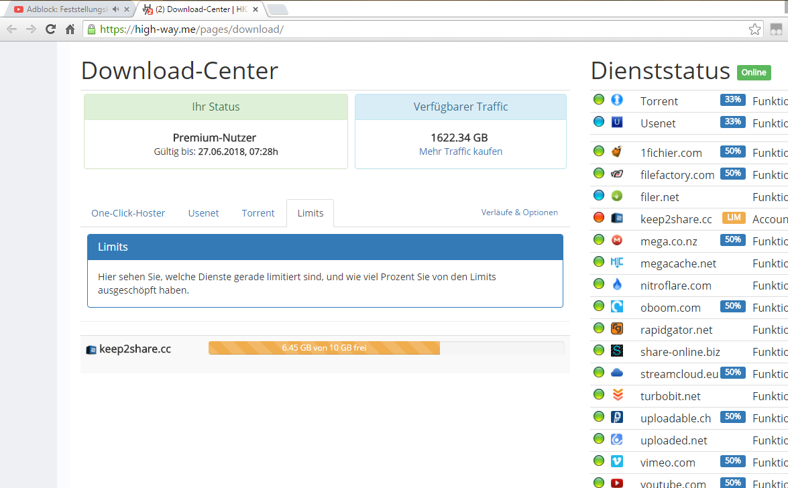The image size is (788, 488).
Task: Click the nitroflare.com flame icon
Action: tap(617, 284)
